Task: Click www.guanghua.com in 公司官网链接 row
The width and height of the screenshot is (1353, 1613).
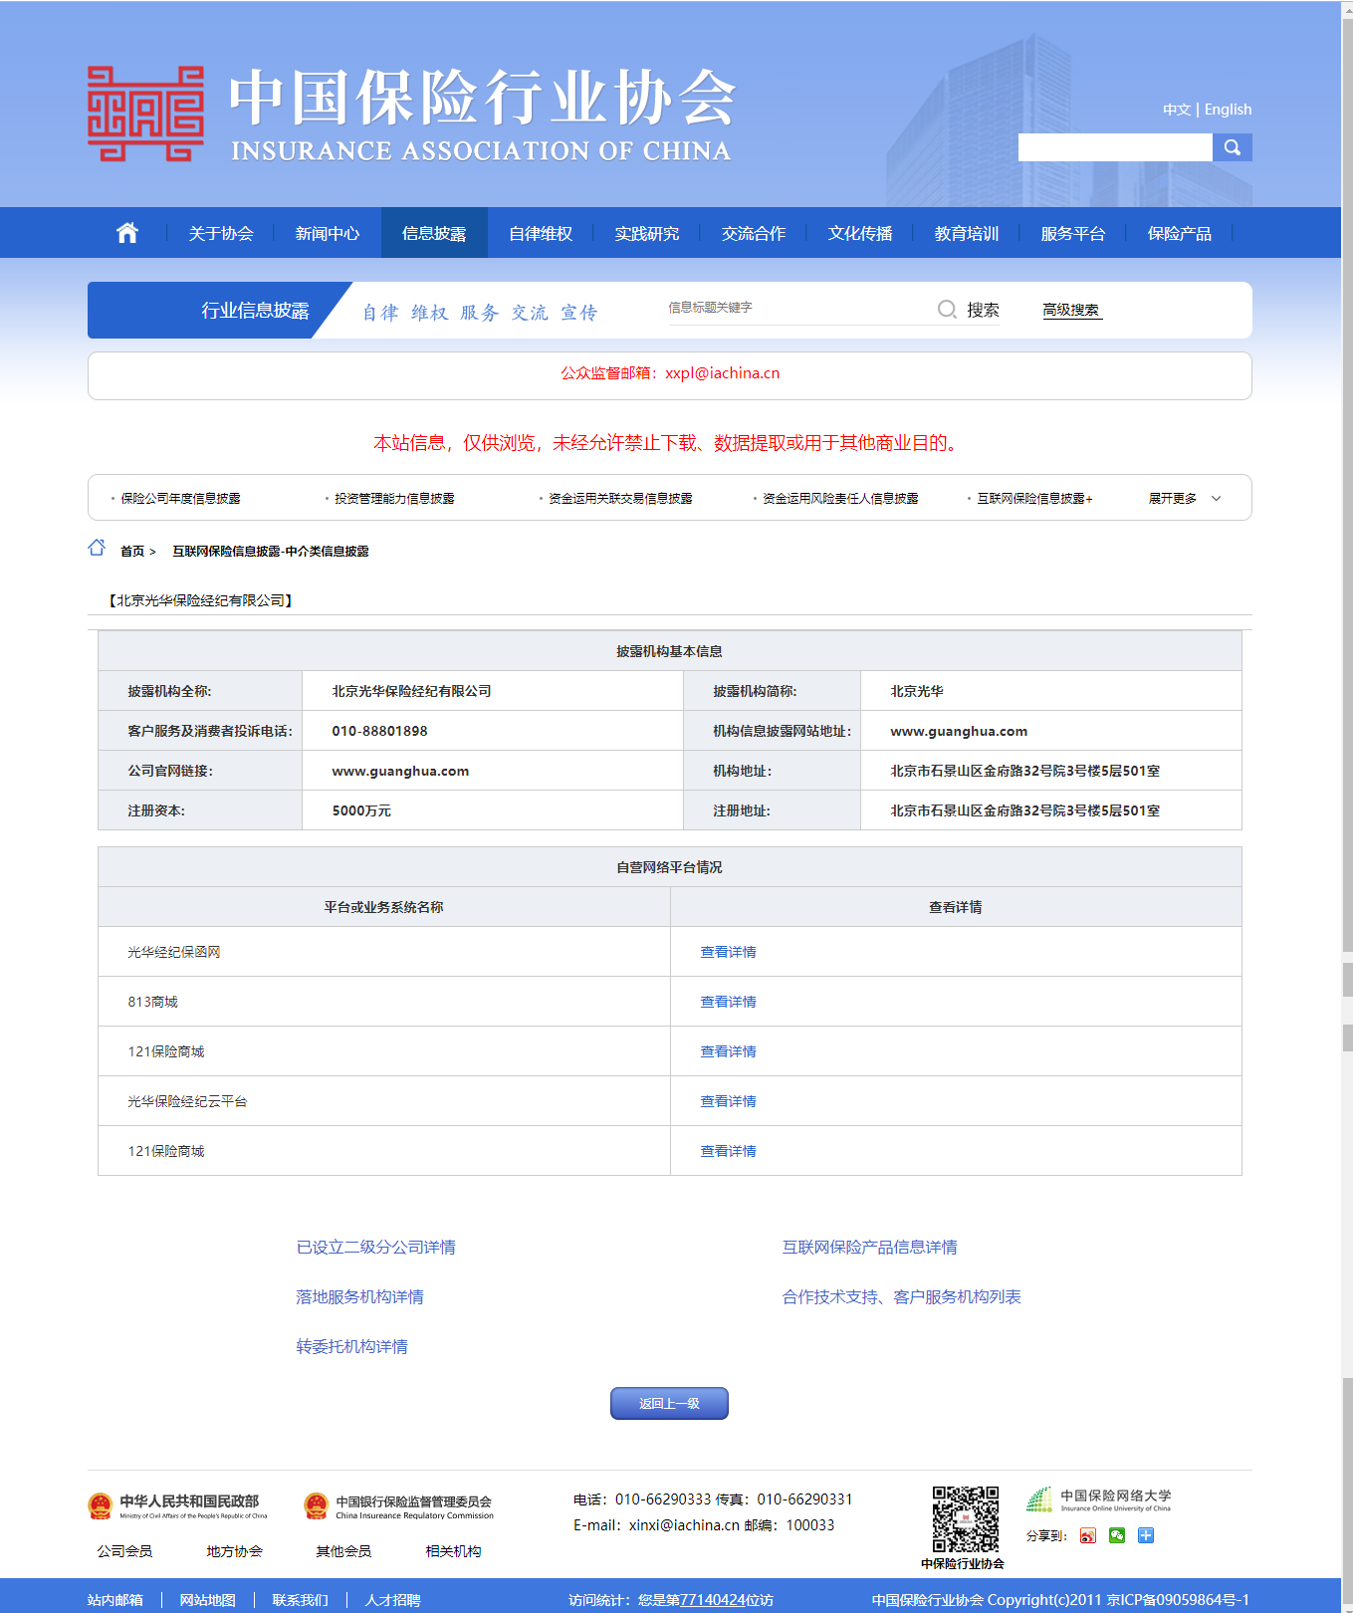Action: pos(400,771)
